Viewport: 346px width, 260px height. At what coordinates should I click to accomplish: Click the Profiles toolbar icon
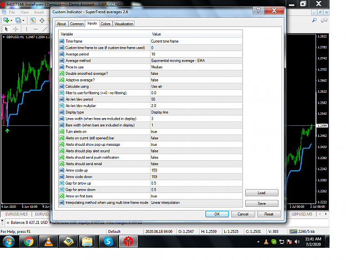pos(18,21)
